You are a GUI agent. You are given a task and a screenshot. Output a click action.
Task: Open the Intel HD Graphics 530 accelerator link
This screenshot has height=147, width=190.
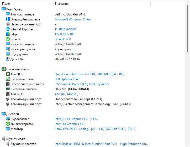point(70,124)
